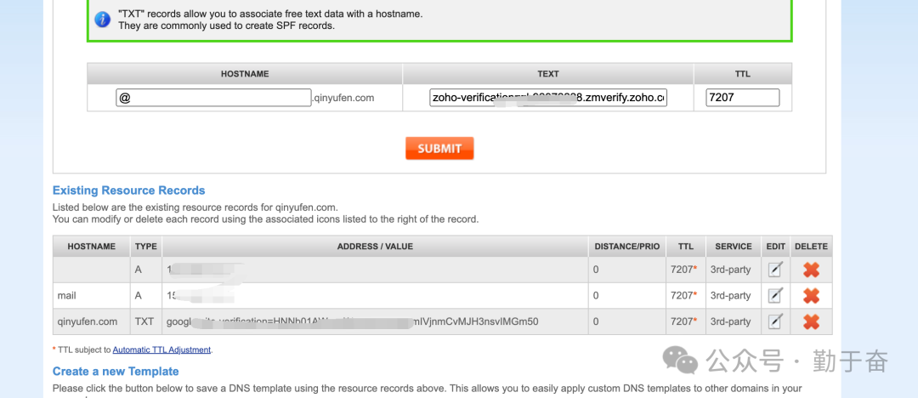This screenshot has height=398, width=918.
Task: Select the mail hostname cell
Action: pyautogui.click(x=67, y=296)
